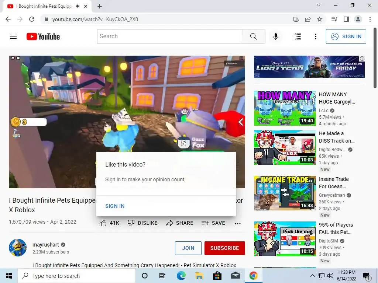The width and height of the screenshot is (378, 283).
Task: Open the Mail app from the taskbar
Action: point(235,276)
